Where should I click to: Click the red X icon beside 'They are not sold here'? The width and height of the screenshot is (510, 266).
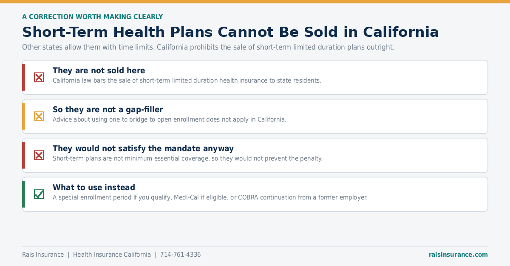[39, 77]
